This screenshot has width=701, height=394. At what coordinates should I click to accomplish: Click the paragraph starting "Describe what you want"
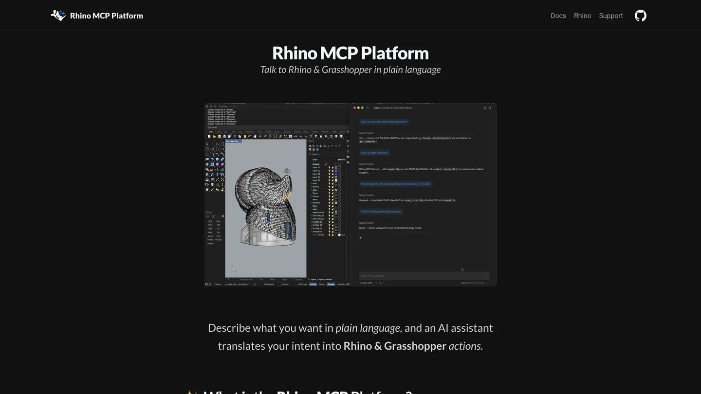(350, 337)
